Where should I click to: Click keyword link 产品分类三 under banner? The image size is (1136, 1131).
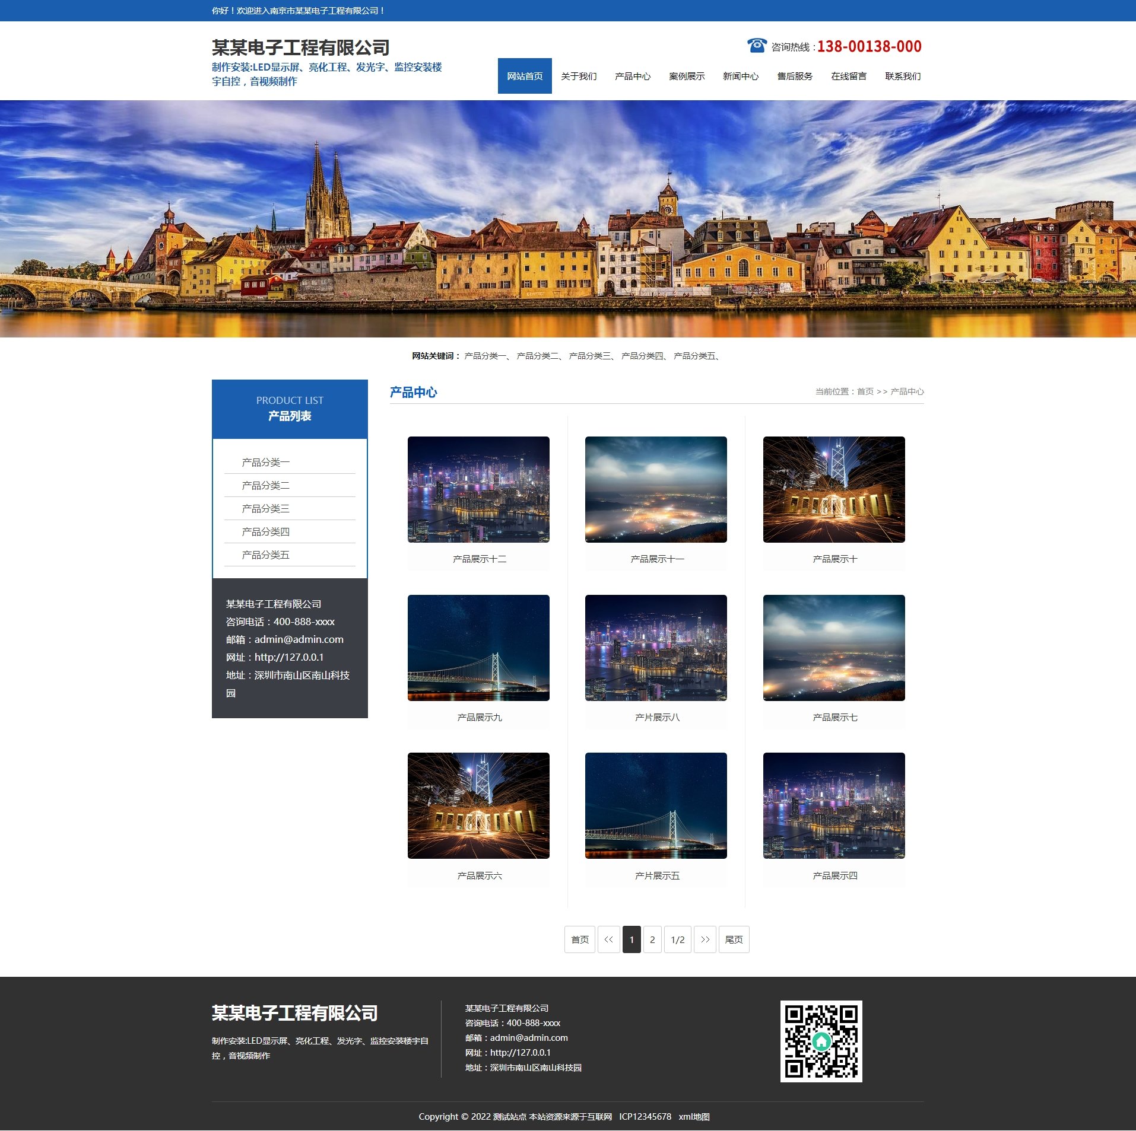pyautogui.click(x=589, y=356)
